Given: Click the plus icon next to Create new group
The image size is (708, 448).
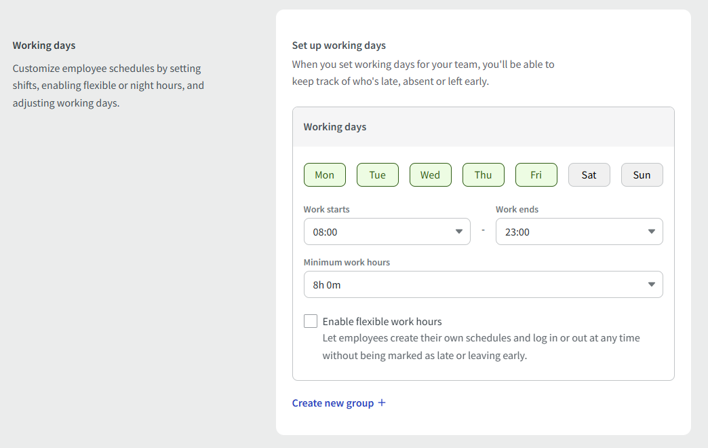Looking at the screenshot, I should tap(382, 403).
